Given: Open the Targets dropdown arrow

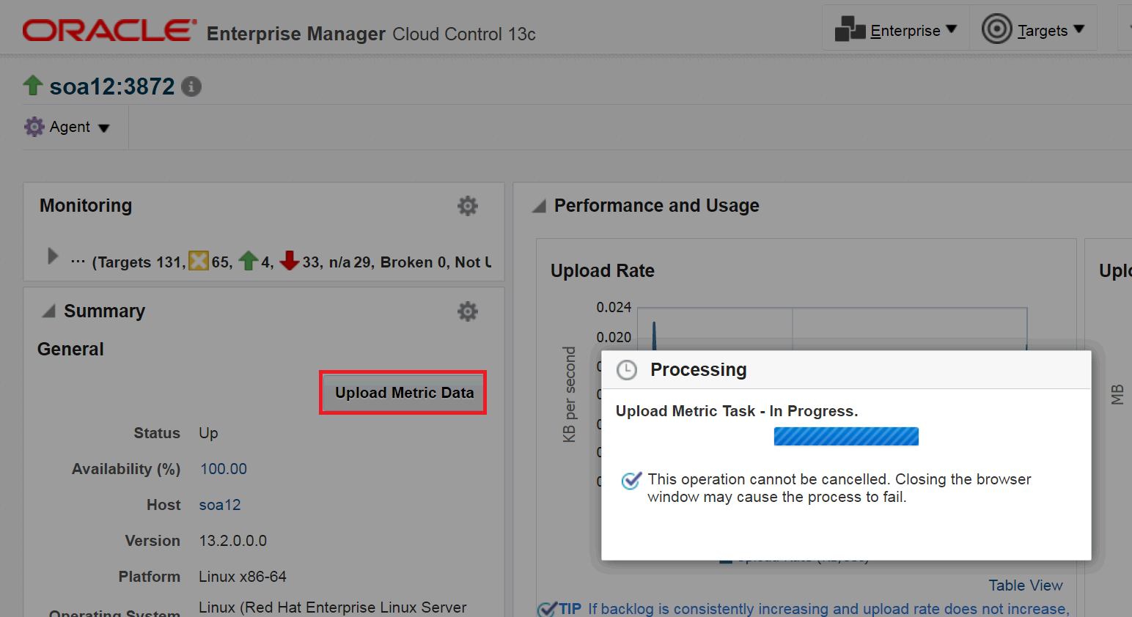Looking at the screenshot, I should (1078, 31).
